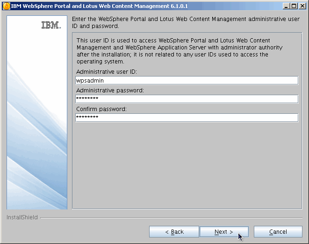This screenshot has width=309, height=244.
Task: Click the "Confirm password:" label
Action: [x=101, y=109]
